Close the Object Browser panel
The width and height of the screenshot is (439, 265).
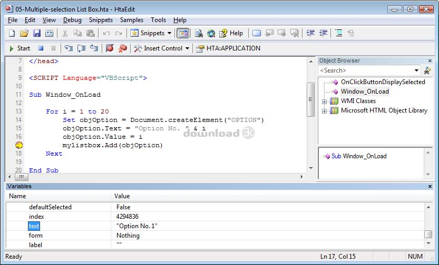430,60
